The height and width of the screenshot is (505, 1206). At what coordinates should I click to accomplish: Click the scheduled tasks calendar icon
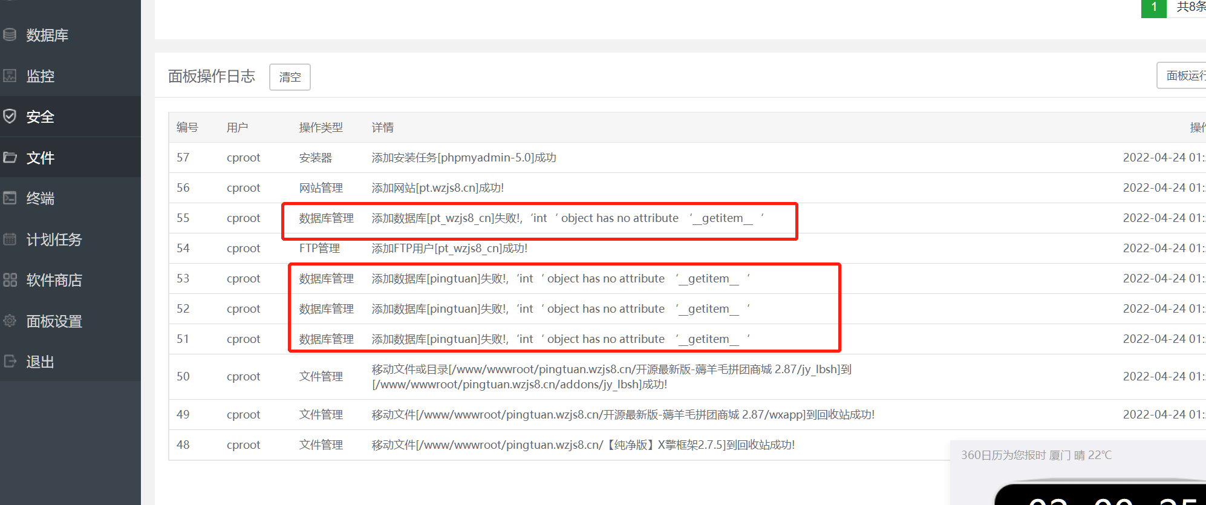click(x=10, y=239)
